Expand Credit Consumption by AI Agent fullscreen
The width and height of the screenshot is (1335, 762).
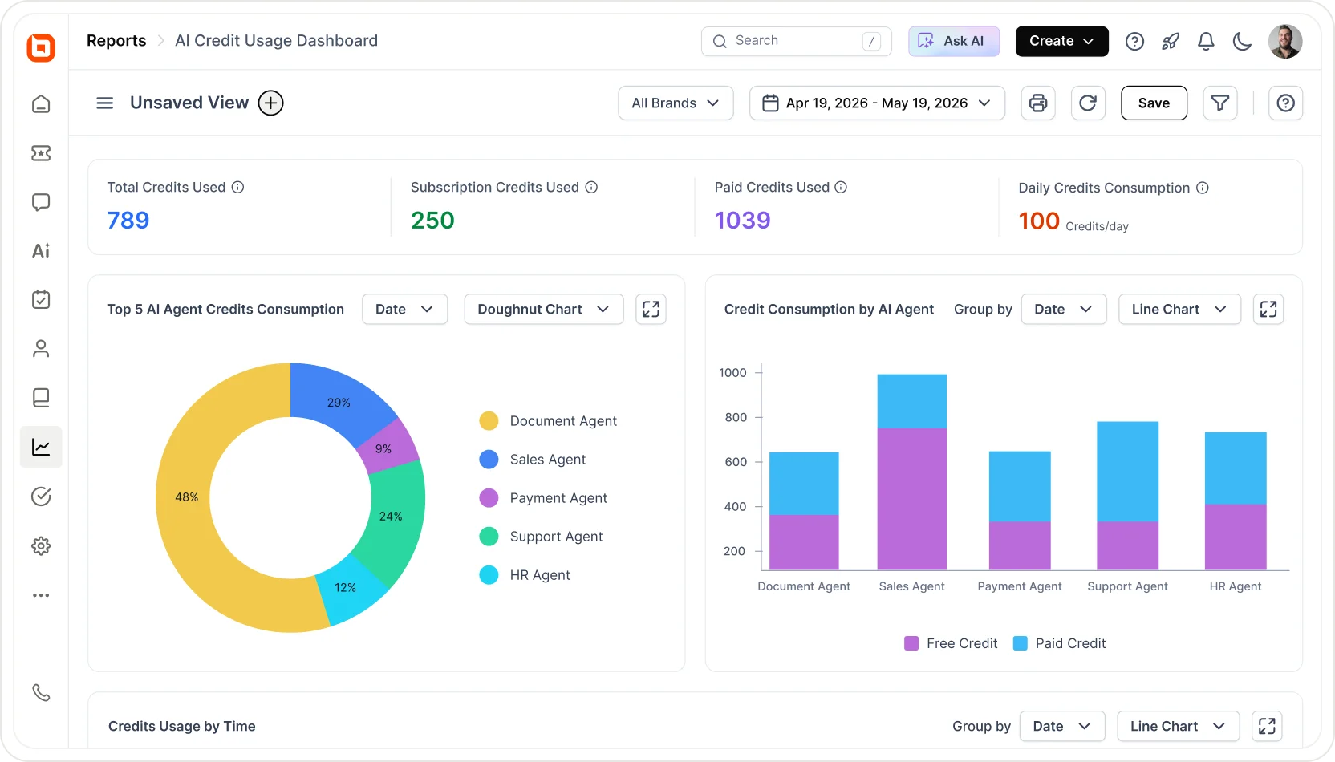pyautogui.click(x=1268, y=309)
